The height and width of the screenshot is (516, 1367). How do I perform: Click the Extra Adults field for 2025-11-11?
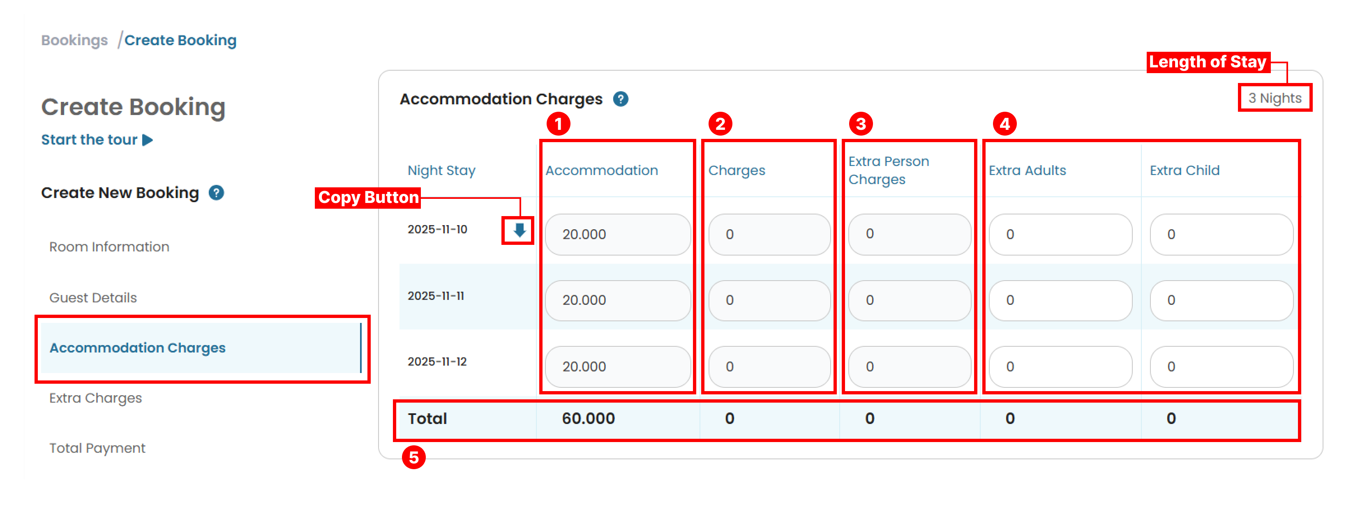(1060, 300)
